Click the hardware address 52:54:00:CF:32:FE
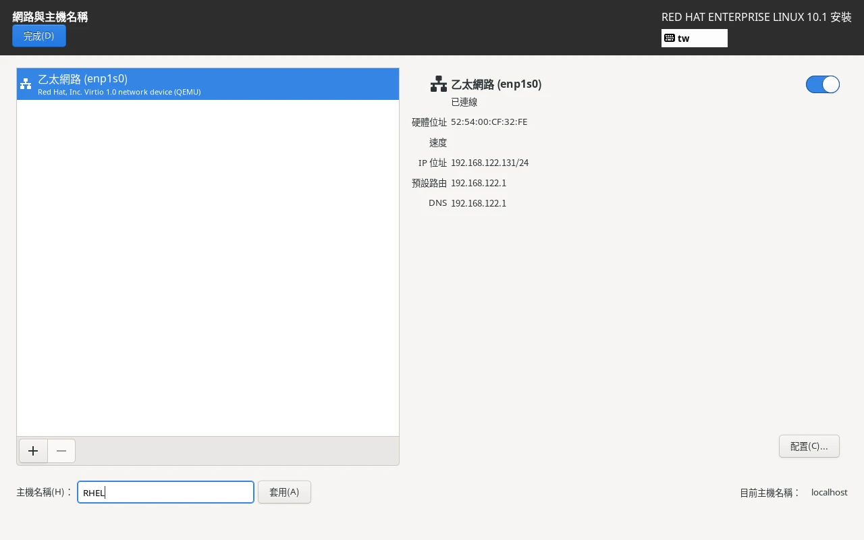This screenshot has width=864, height=540. 489,122
